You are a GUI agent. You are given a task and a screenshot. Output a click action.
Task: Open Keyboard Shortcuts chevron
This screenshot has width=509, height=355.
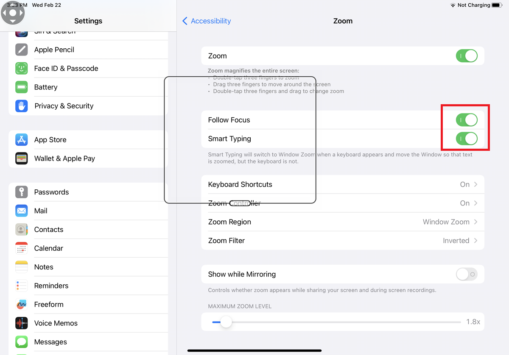pyautogui.click(x=475, y=184)
